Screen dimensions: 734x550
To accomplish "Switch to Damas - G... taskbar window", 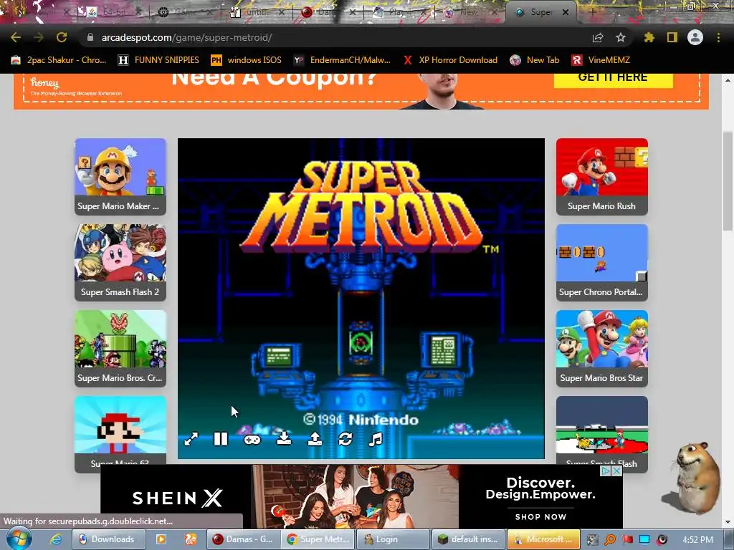I will 244,539.
